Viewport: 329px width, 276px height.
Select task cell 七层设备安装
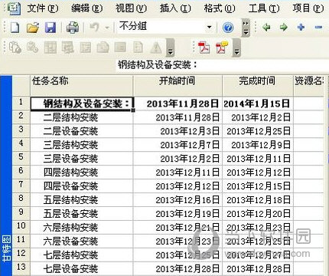coord(82,269)
